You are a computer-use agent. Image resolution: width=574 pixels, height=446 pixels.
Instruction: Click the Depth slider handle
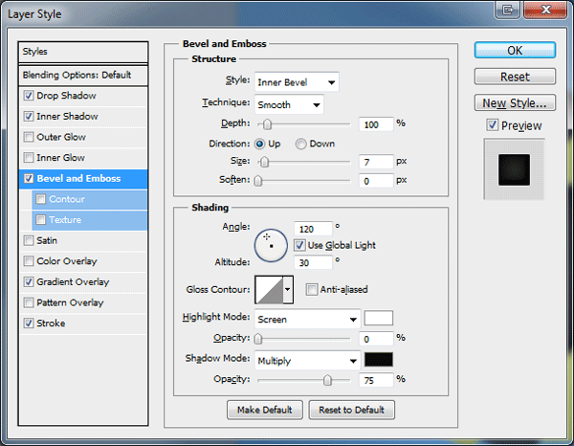coord(268,124)
